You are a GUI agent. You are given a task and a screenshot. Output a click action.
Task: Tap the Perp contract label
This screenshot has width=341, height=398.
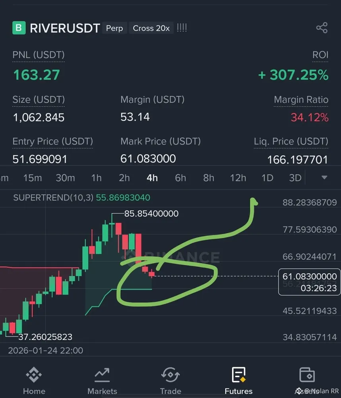tap(114, 28)
